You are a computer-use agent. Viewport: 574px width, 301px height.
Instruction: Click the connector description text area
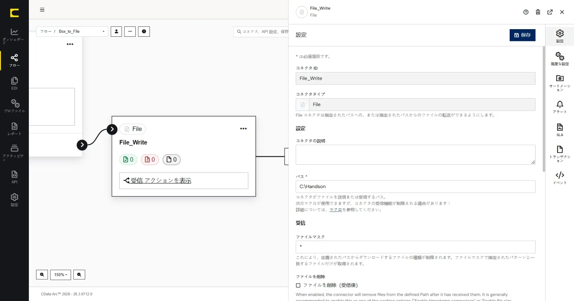tap(415, 155)
